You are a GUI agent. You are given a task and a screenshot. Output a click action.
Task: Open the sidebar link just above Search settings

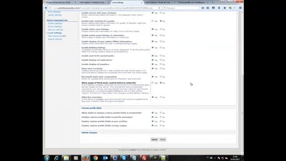[57, 36]
